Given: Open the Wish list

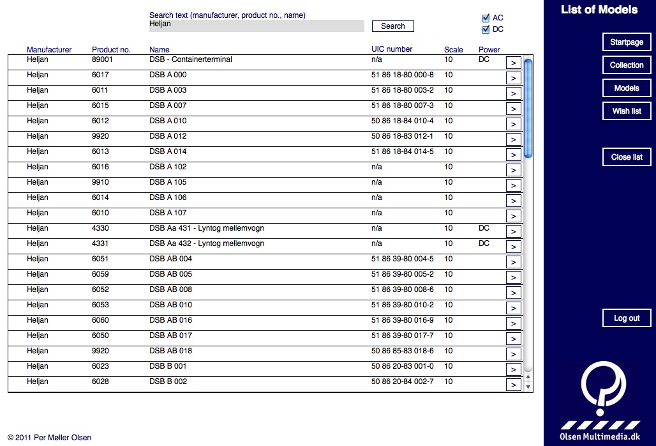Looking at the screenshot, I should pos(627,111).
